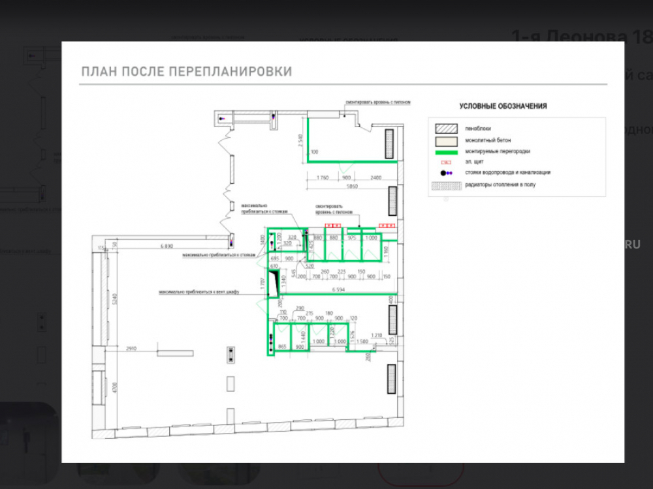Click the red эл. щит legend symbol
The image size is (653, 489).
pos(446,161)
